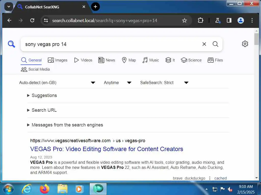The image size is (261, 195).
Task: Switch to News category
Action: (x=107, y=60)
